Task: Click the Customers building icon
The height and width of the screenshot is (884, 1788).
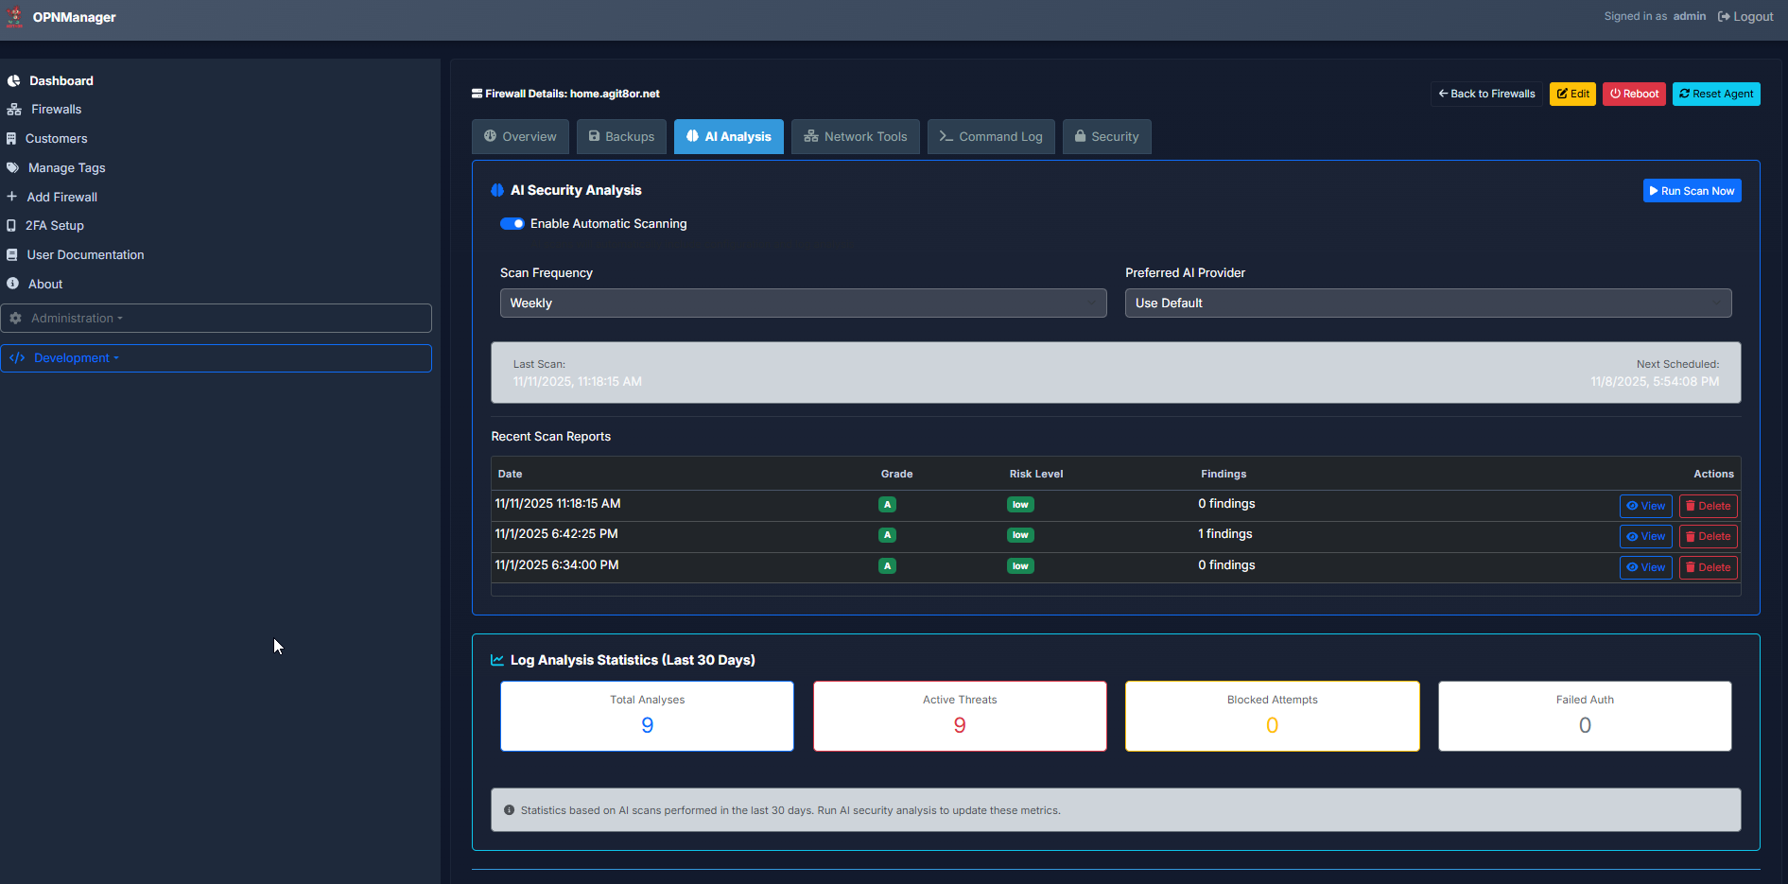Action: (11, 139)
